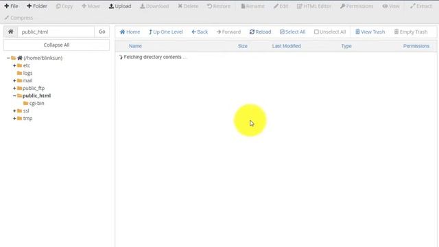439x247 pixels.
Task: Create a new file with + File
Action: (x=11, y=6)
